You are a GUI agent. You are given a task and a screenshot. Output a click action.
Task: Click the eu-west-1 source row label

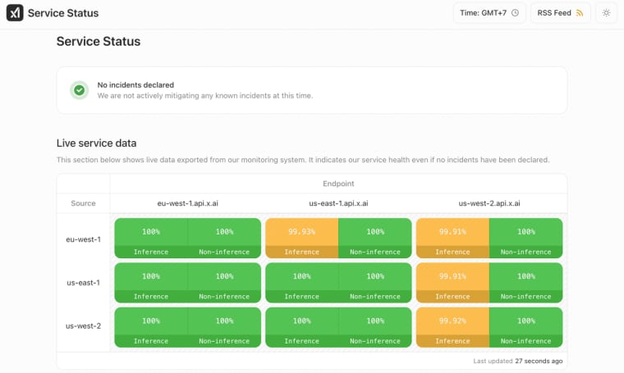point(83,239)
